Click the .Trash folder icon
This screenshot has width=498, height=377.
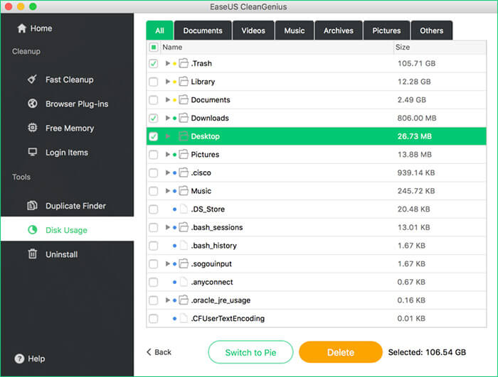coord(184,63)
